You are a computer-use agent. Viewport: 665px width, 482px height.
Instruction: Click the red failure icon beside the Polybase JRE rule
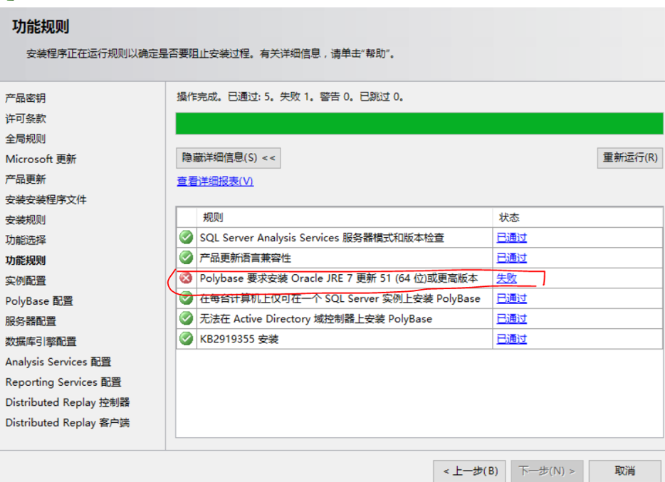(185, 278)
